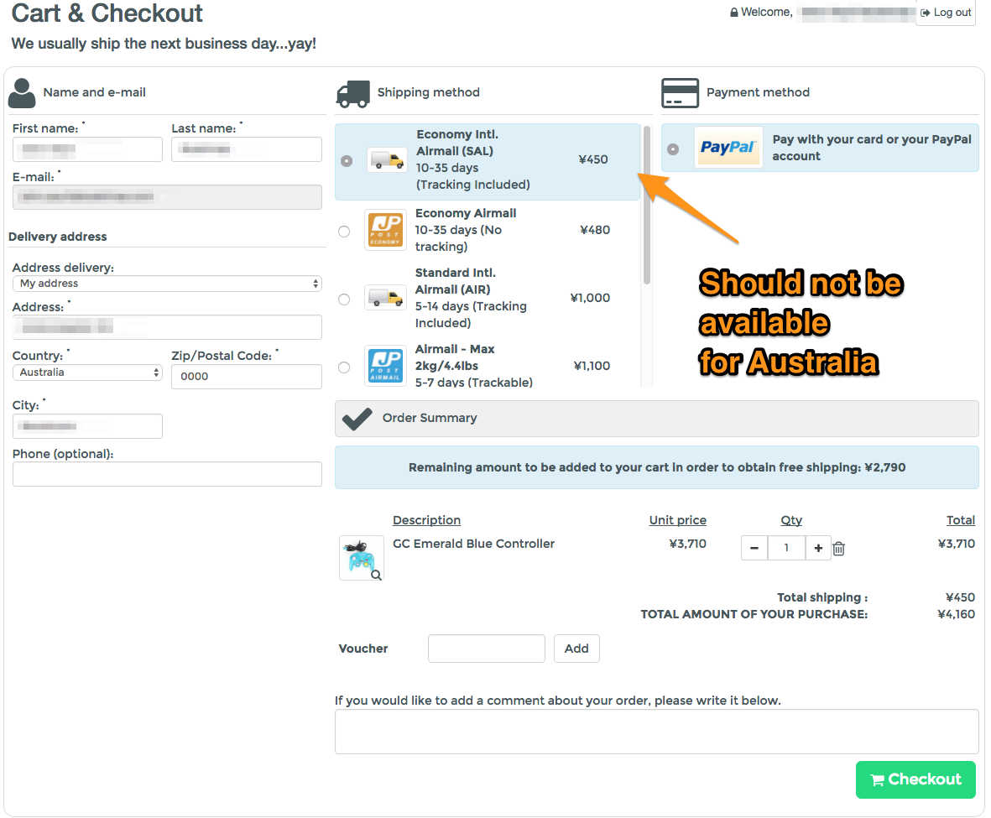Click the trash icon to remove item
Viewport: 991px width, 818px height.
click(x=838, y=549)
